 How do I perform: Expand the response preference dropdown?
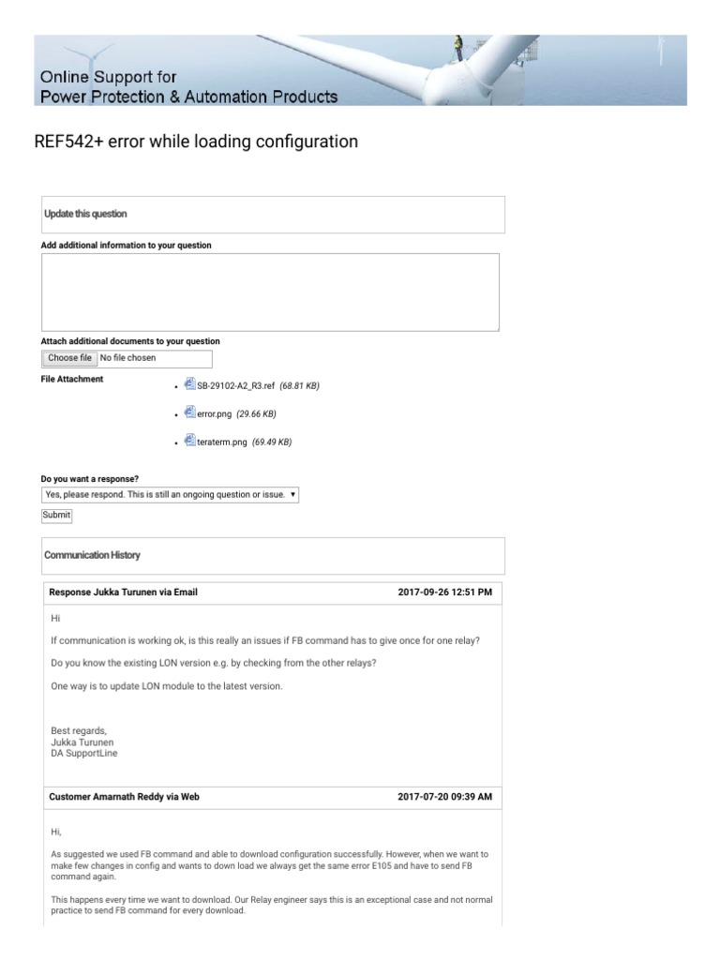[170, 494]
